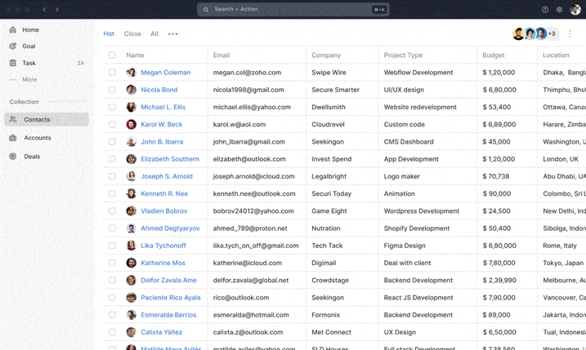Switch to the Close tab

[x=132, y=34]
